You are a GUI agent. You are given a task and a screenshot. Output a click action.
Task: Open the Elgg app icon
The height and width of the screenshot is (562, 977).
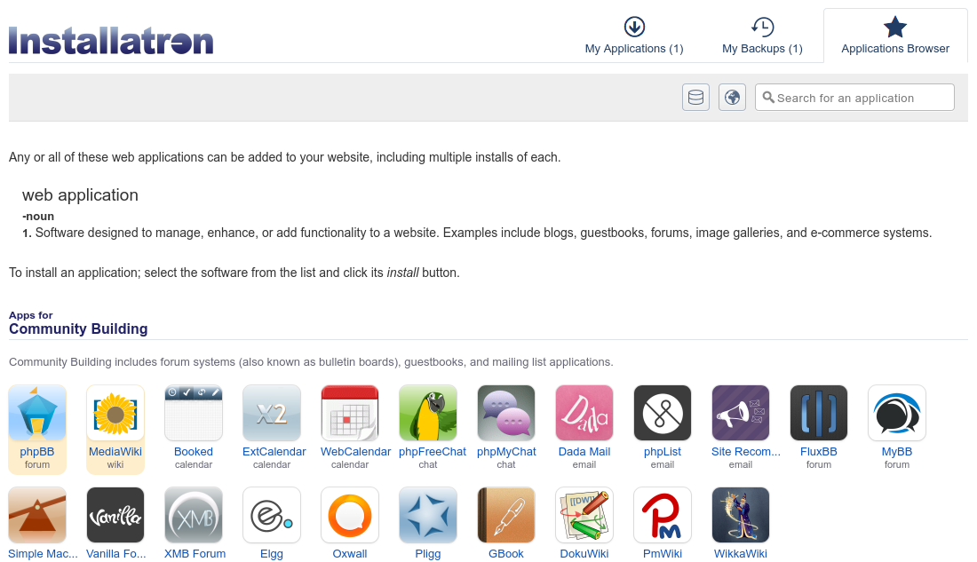(x=272, y=515)
